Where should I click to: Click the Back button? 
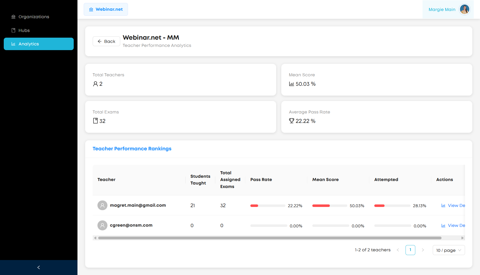tap(106, 41)
